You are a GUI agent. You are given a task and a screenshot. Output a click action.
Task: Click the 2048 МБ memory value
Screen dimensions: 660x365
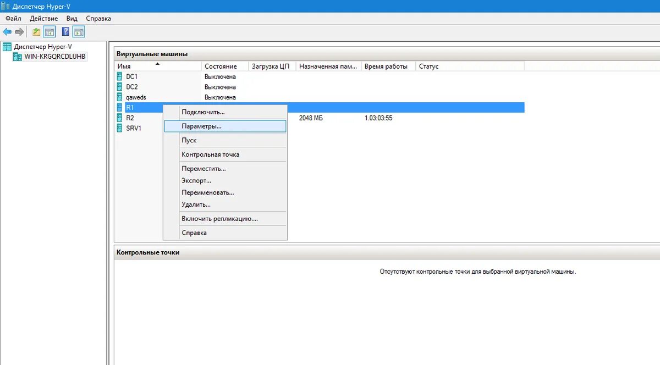[311, 118]
